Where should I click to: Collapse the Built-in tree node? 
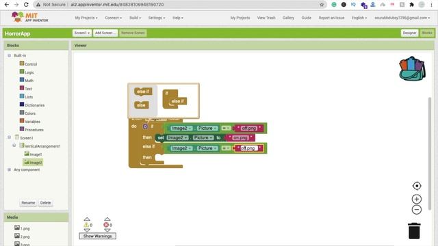tap(9, 55)
